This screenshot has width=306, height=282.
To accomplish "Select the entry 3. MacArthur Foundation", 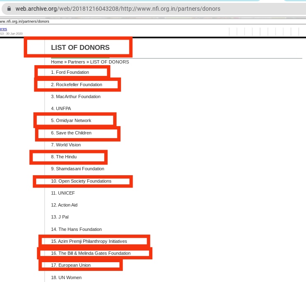I will pyautogui.click(x=76, y=96).
